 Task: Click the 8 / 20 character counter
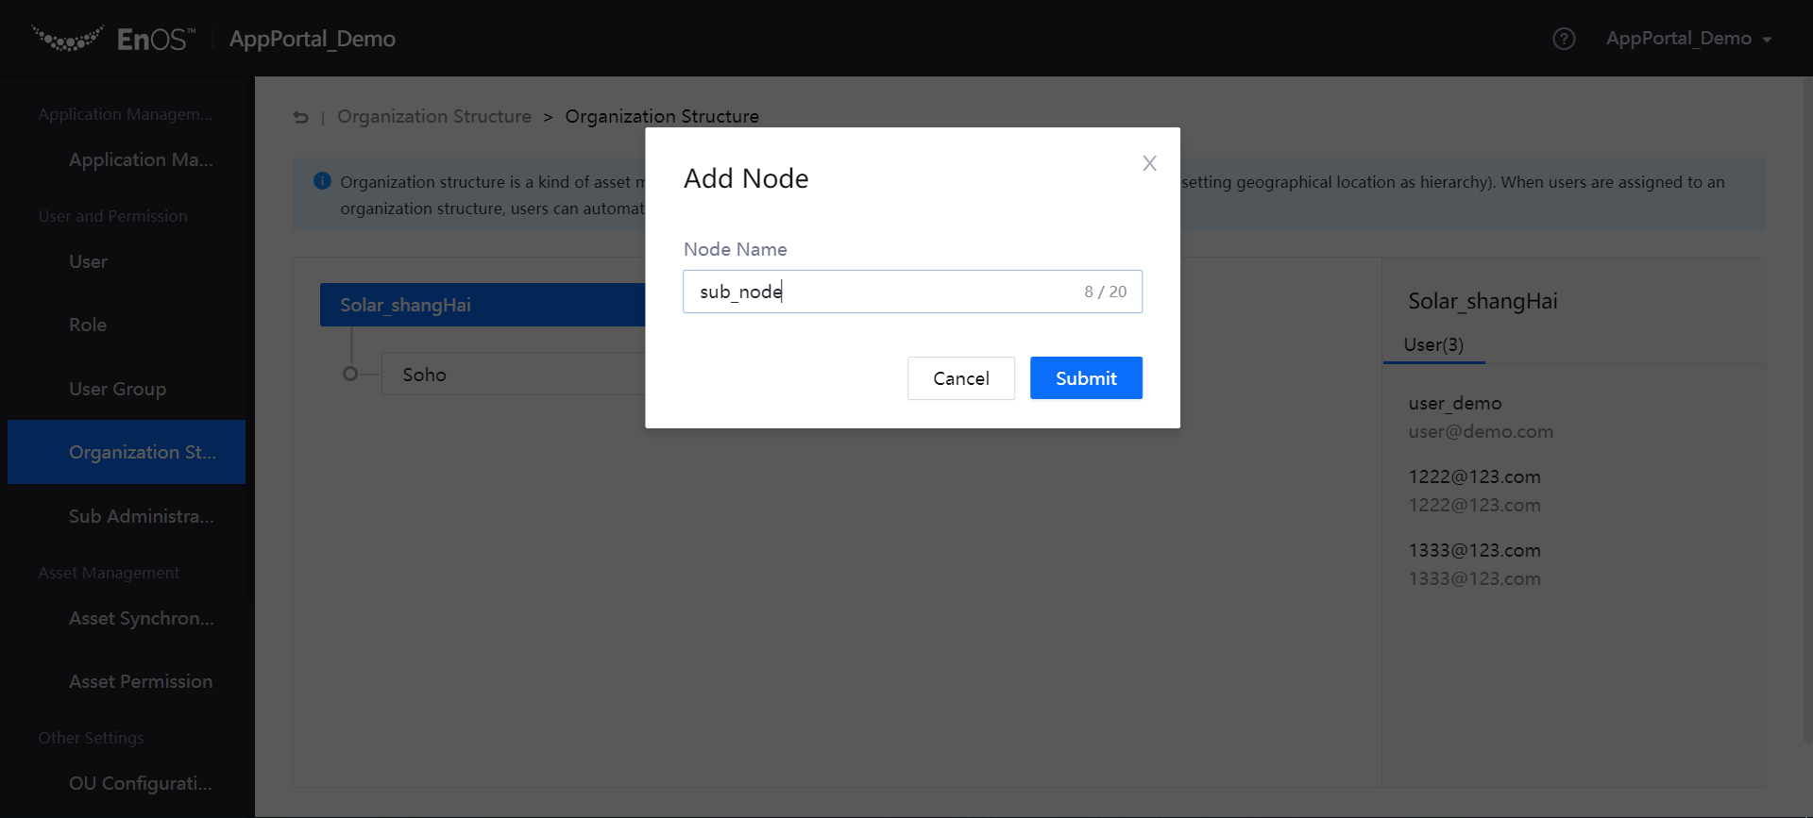pyautogui.click(x=1105, y=292)
